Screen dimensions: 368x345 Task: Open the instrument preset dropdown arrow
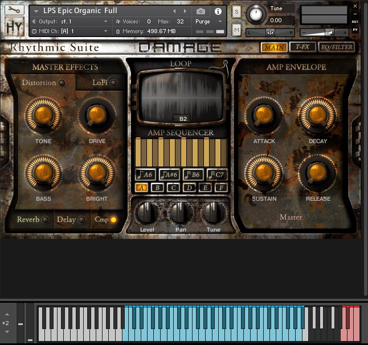pos(36,11)
